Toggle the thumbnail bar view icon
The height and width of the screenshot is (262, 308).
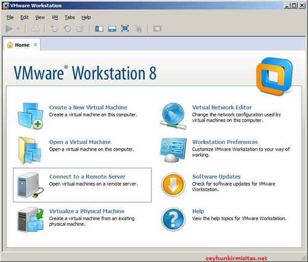click(112, 28)
